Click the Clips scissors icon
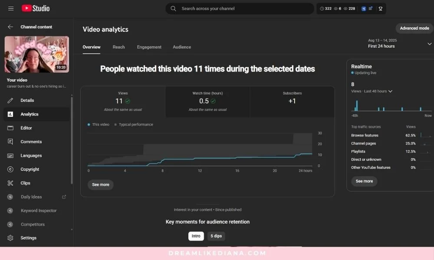 coord(10,183)
